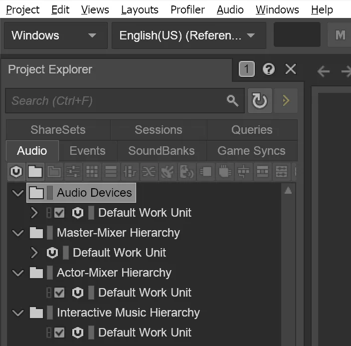Open the Windows platform dropdown

pyautogui.click(x=55, y=35)
